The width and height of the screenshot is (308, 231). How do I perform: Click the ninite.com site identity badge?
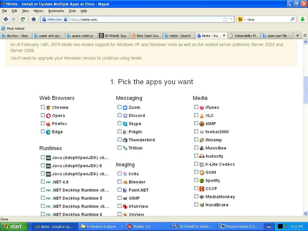[55, 20]
